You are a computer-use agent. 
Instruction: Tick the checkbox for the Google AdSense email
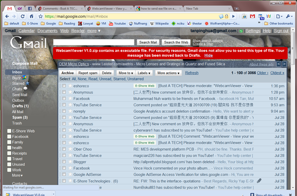pyautogui.click(x=64, y=174)
